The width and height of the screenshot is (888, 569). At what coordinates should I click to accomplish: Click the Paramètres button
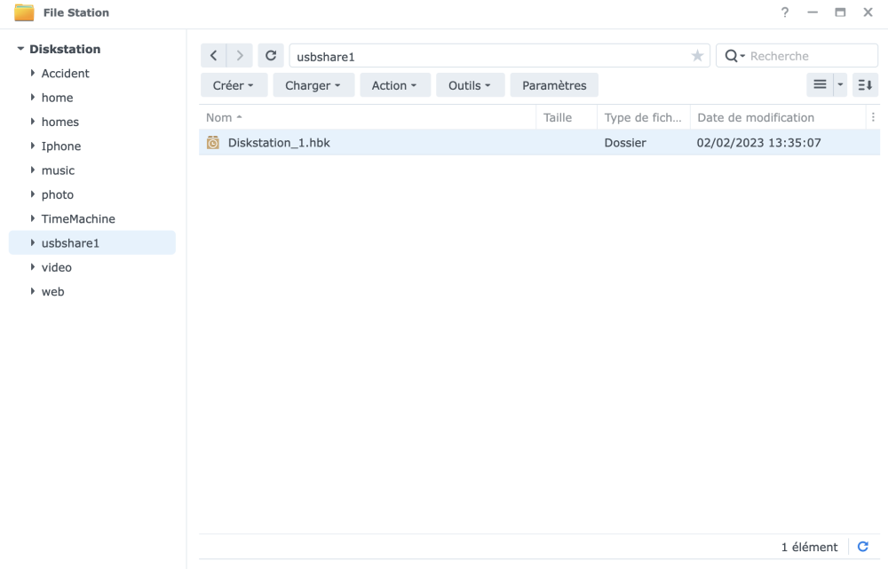point(554,85)
